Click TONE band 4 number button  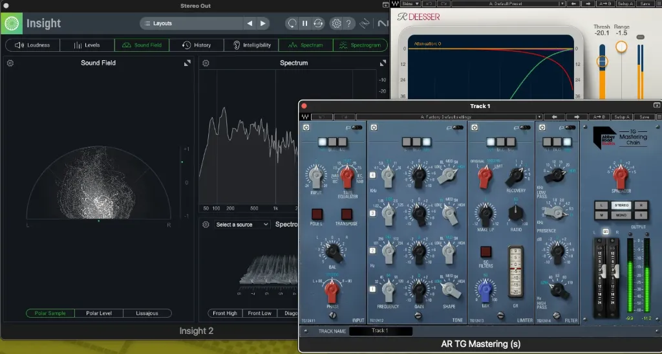373,175
